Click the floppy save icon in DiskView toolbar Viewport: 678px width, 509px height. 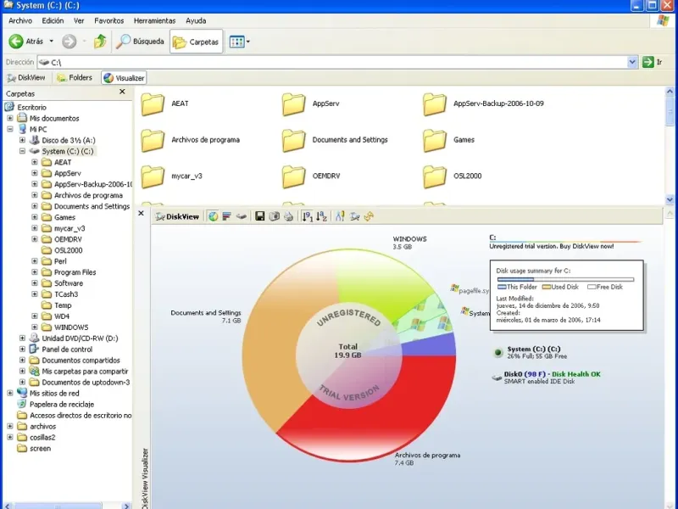[259, 216]
